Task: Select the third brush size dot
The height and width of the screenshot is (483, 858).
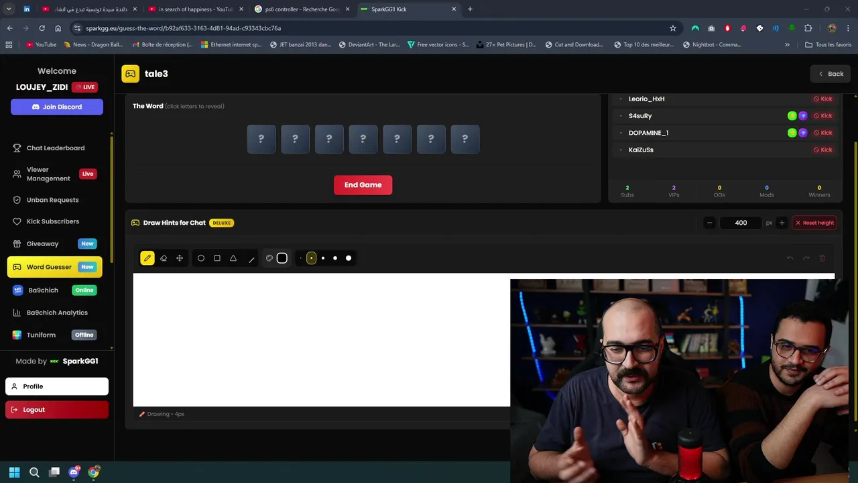Action: tap(323, 258)
